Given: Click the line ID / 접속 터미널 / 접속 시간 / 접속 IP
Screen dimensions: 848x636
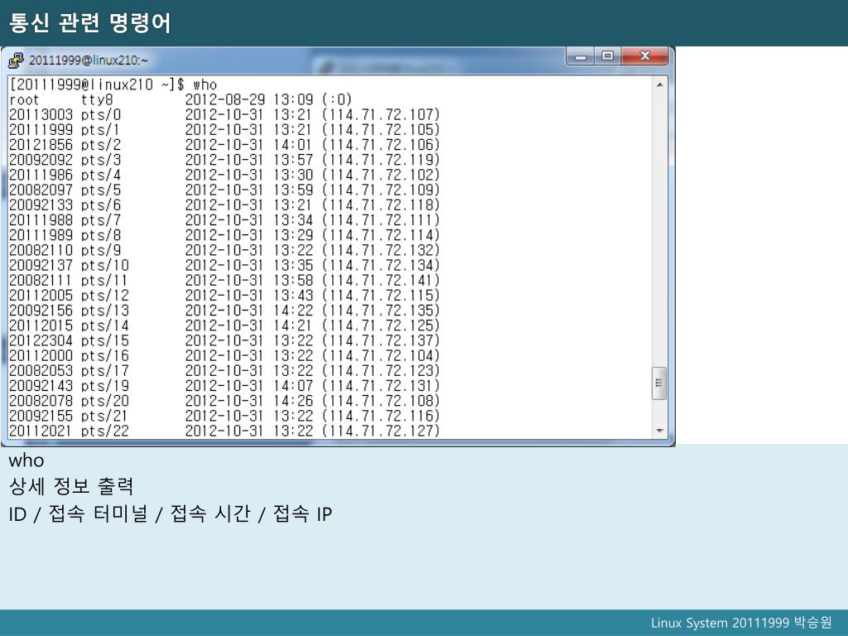Looking at the screenshot, I should 170,513.
